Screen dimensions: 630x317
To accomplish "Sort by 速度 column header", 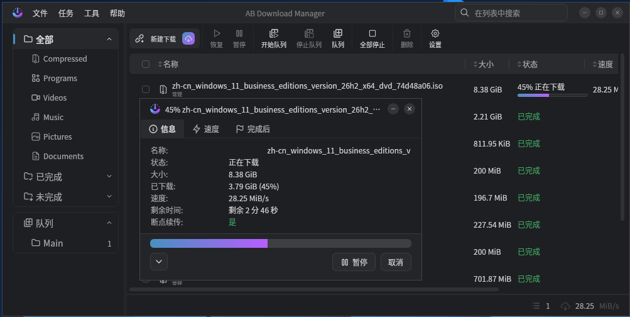I will [603, 64].
